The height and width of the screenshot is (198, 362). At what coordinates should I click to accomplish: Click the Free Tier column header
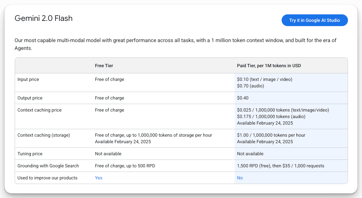[104, 65]
